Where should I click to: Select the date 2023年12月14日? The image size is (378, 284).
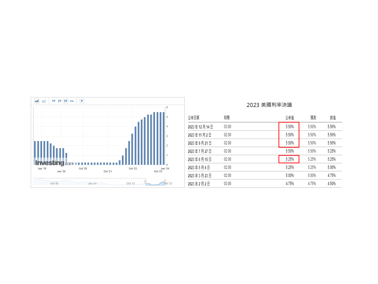[x=200, y=127]
